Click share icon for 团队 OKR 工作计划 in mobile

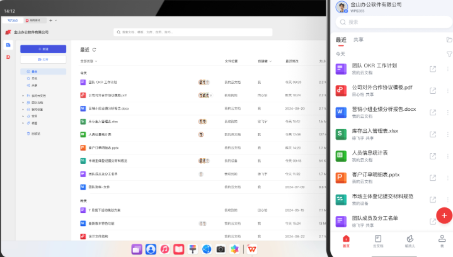432,69
